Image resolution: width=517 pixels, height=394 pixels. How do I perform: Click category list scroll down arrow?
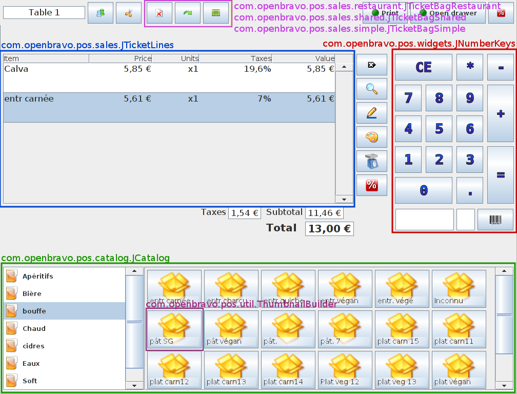pos(134,385)
